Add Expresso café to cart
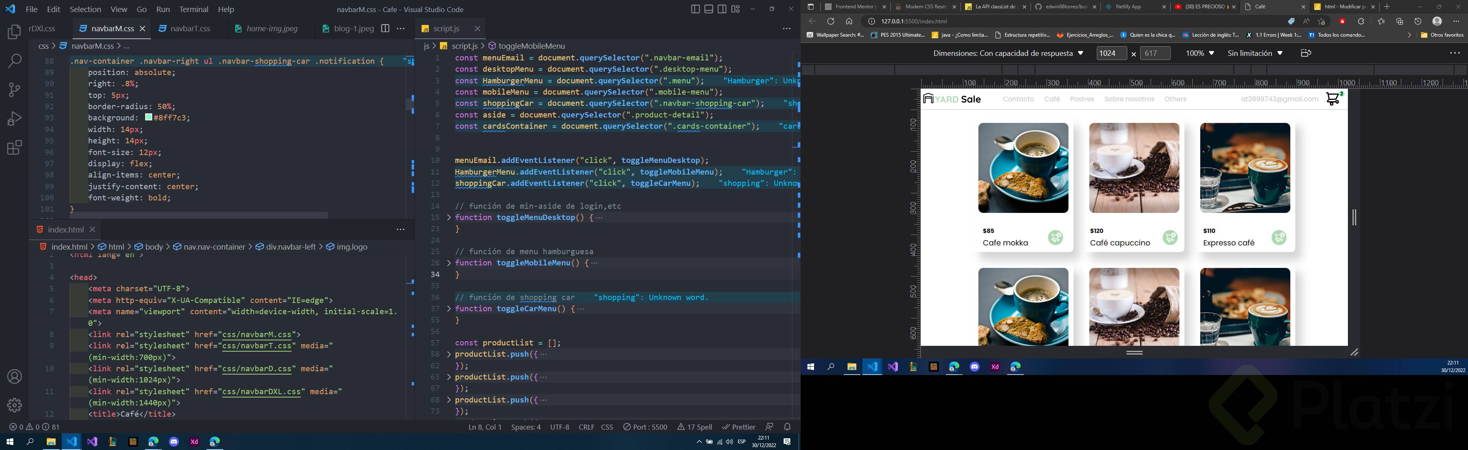 click(1279, 237)
